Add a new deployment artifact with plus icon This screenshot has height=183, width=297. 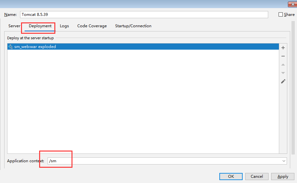tap(283, 48)
